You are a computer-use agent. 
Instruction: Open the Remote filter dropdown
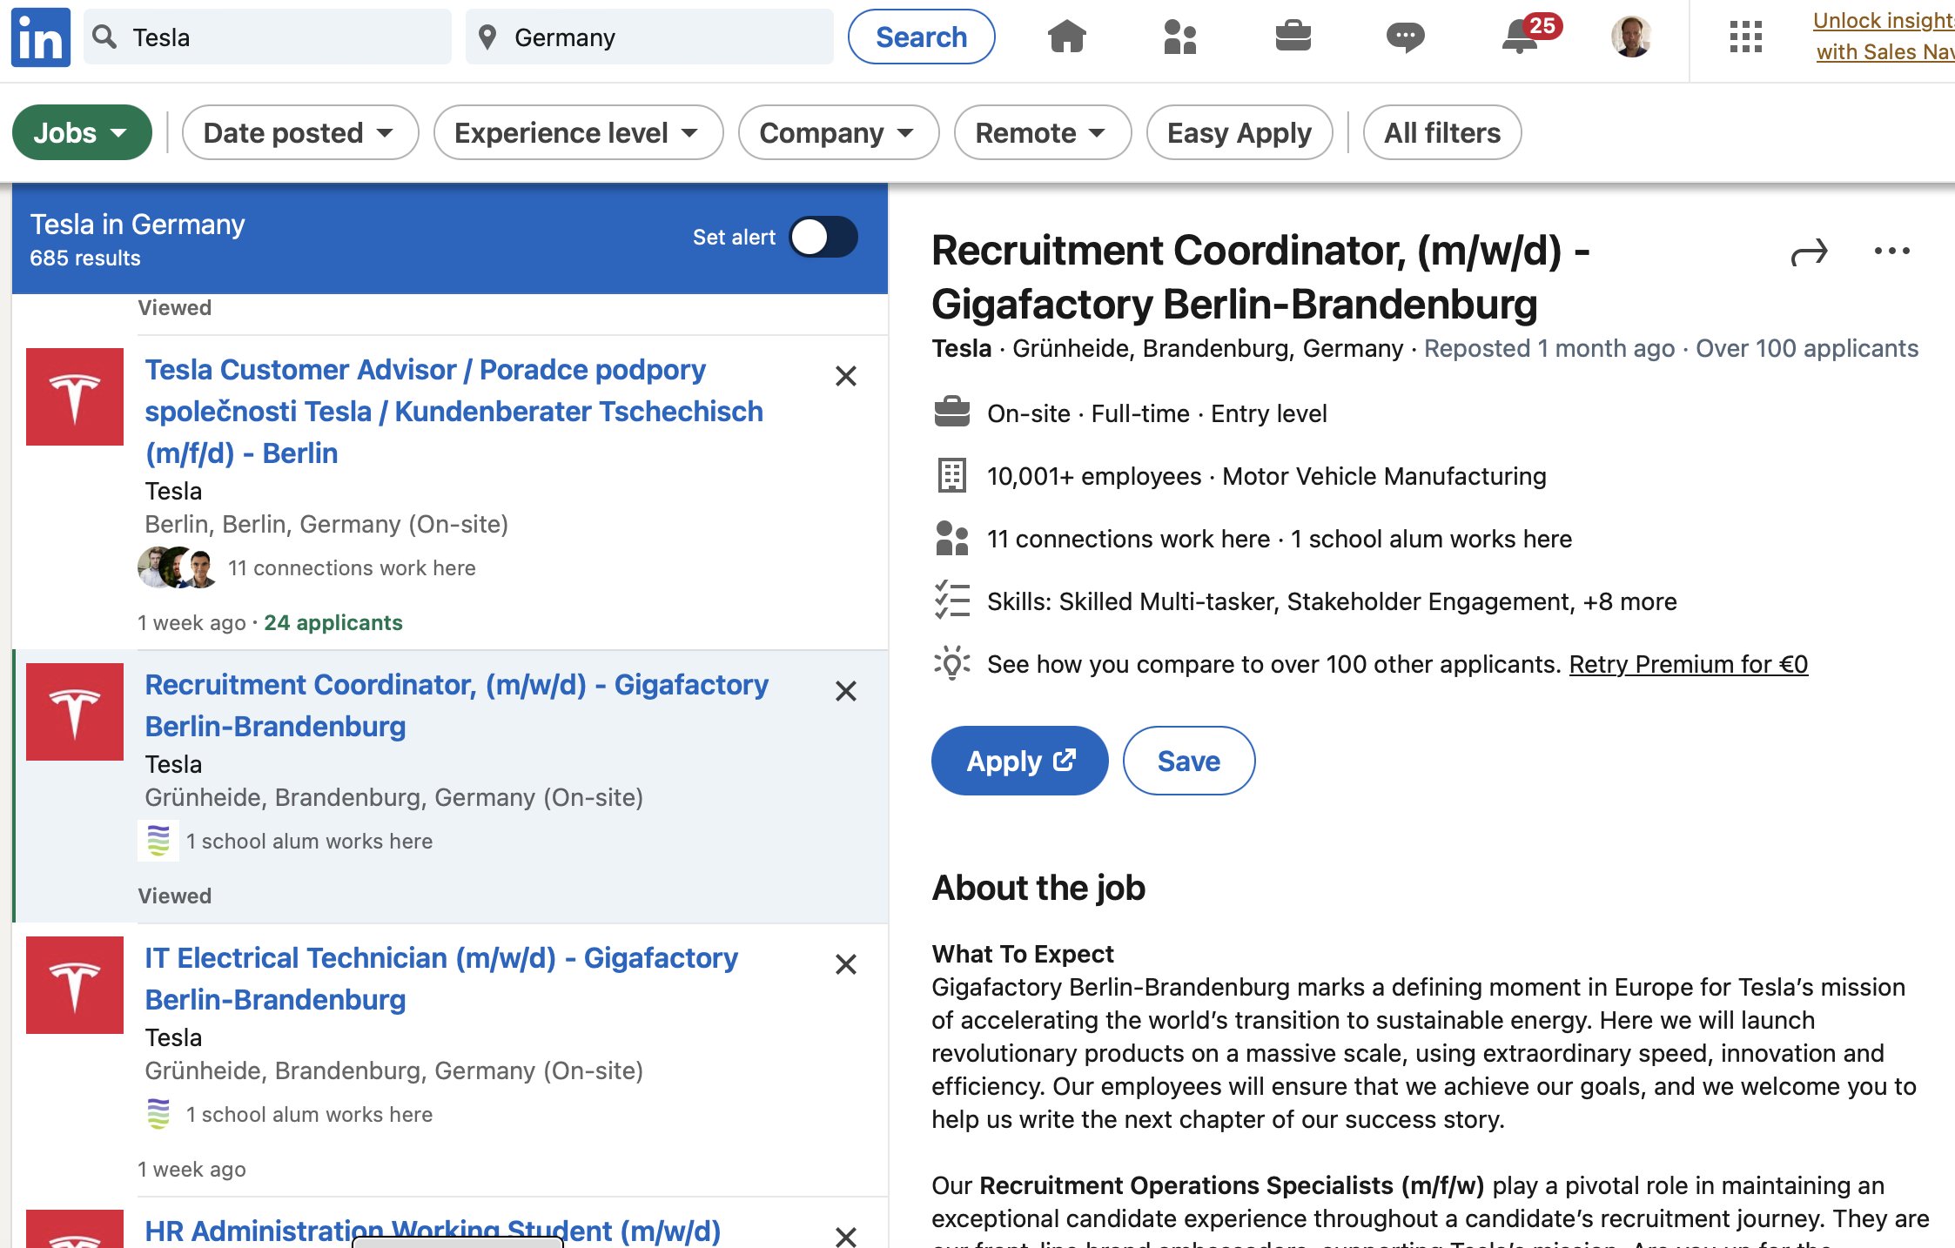tap(1041, 132)
